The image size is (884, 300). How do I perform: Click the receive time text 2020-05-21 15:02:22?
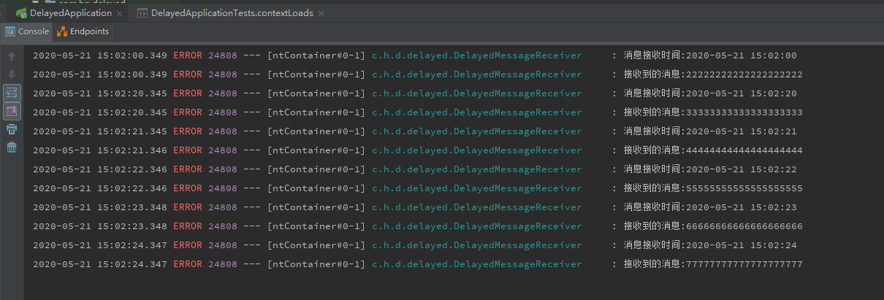(742, 169)
